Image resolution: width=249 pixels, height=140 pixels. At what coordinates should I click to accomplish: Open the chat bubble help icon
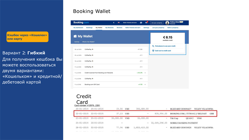(141, 23)
